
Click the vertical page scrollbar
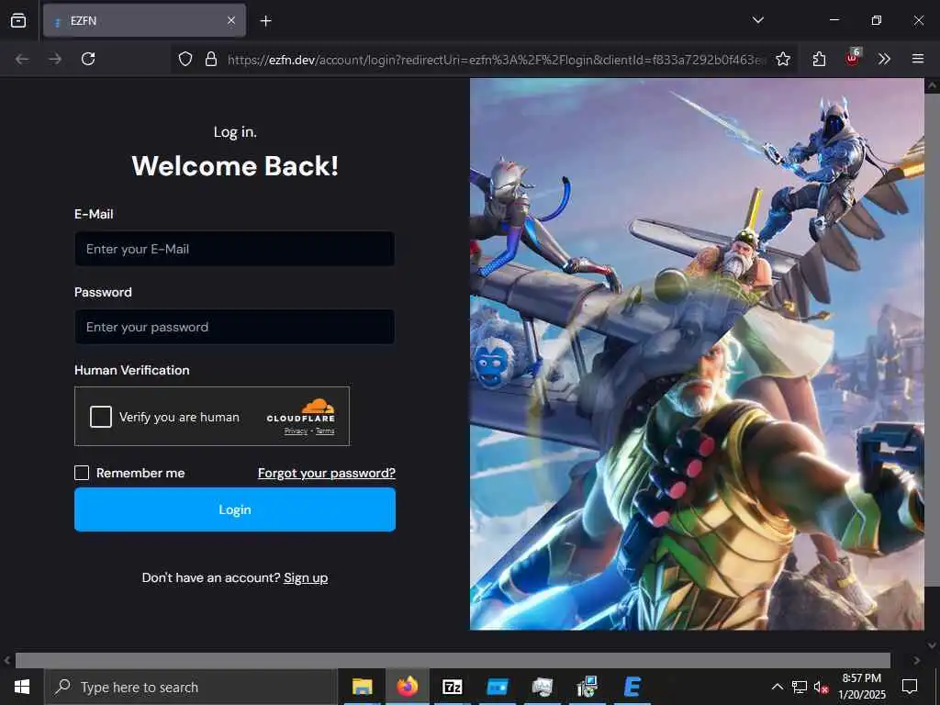point(932,340)
